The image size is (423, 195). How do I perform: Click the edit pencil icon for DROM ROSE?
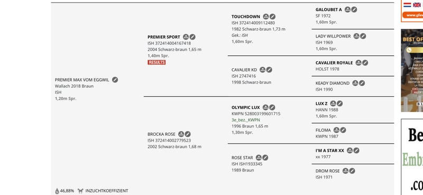click(352, 171)
